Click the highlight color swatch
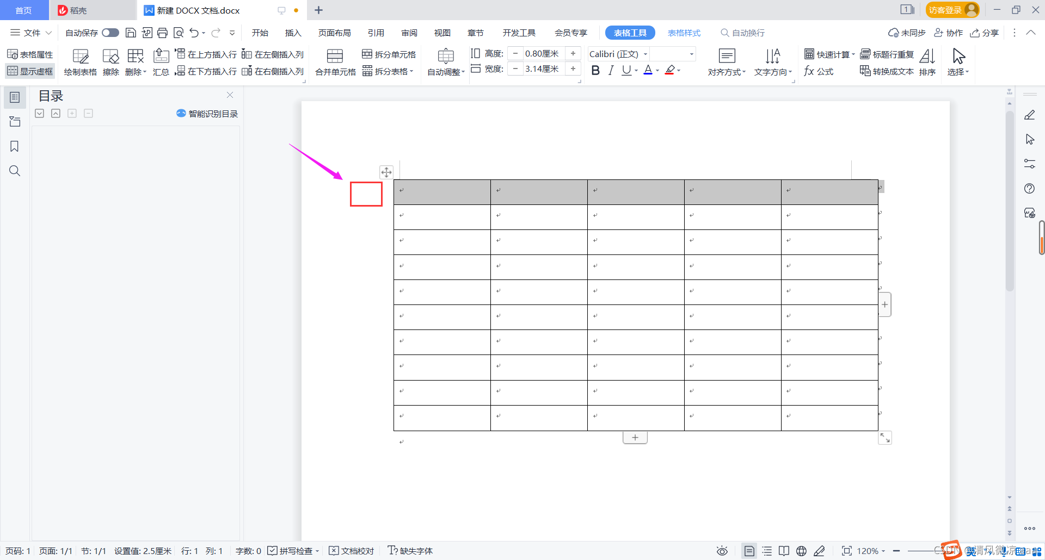Image resolution: width=1045 pixels, height=560 pixels. [670, 70]
